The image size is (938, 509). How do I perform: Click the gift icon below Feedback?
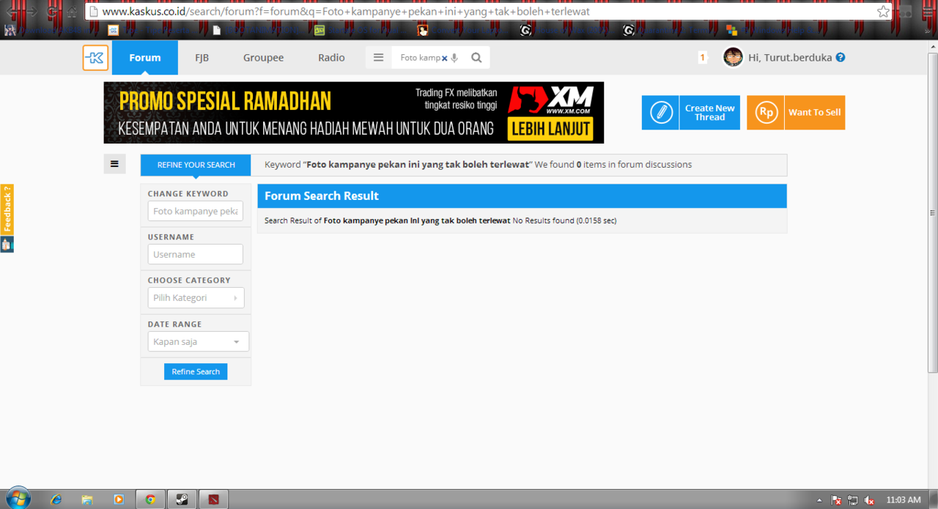pyautogui.click(x=7, y=245)
